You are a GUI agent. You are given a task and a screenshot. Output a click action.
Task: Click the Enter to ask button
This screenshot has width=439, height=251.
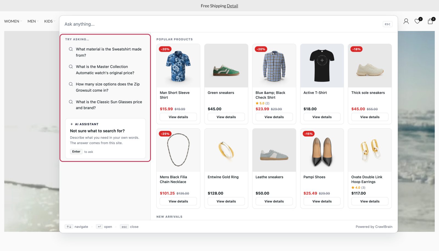pyautogui.click(x=76, y=151)
